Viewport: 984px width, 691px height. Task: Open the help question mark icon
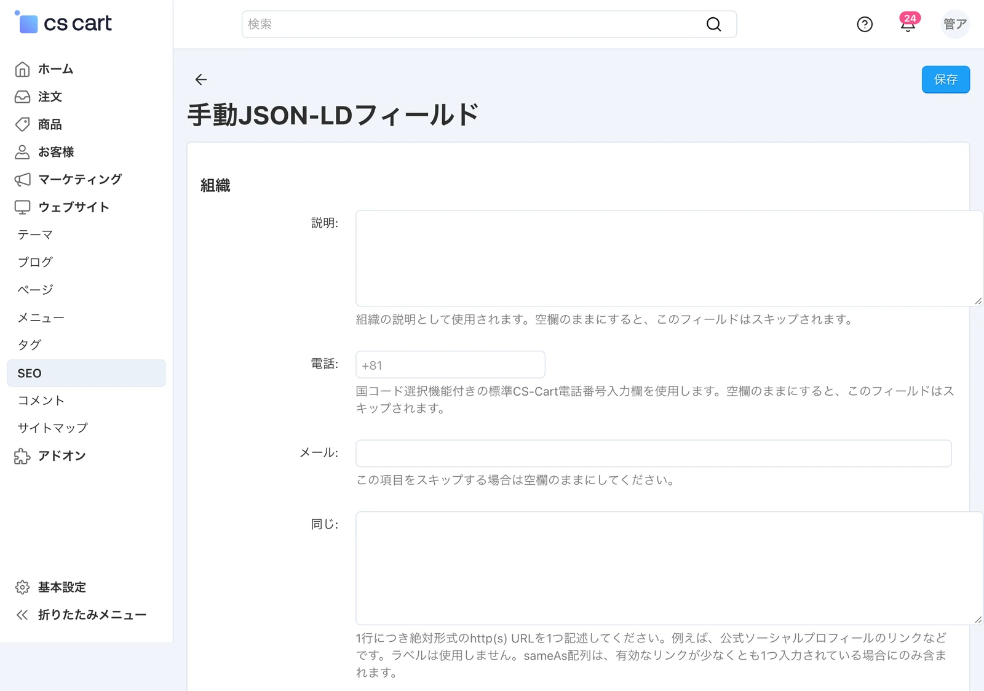(x=865, y=24)
